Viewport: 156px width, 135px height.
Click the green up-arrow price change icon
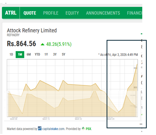click(42, 44)
